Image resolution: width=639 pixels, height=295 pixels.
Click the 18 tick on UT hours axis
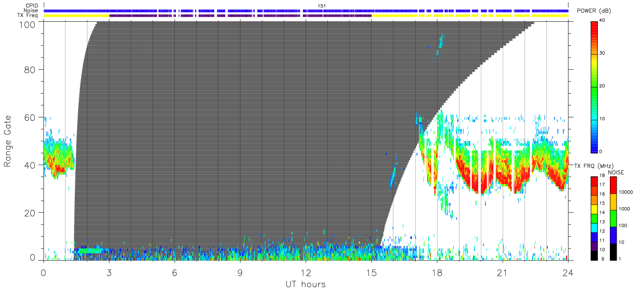[437, 272]
